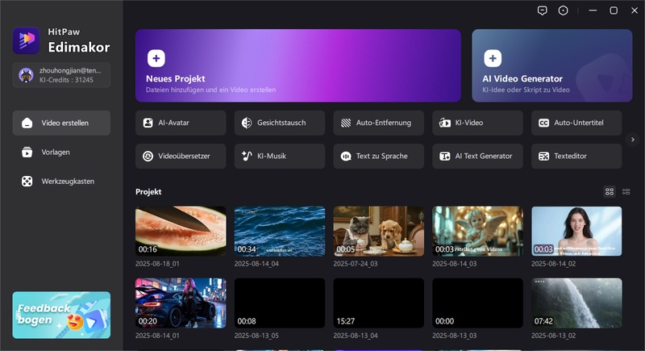Click the AI-Avatar icon
This screenshot has width=645, height=351.
(148, 123)
